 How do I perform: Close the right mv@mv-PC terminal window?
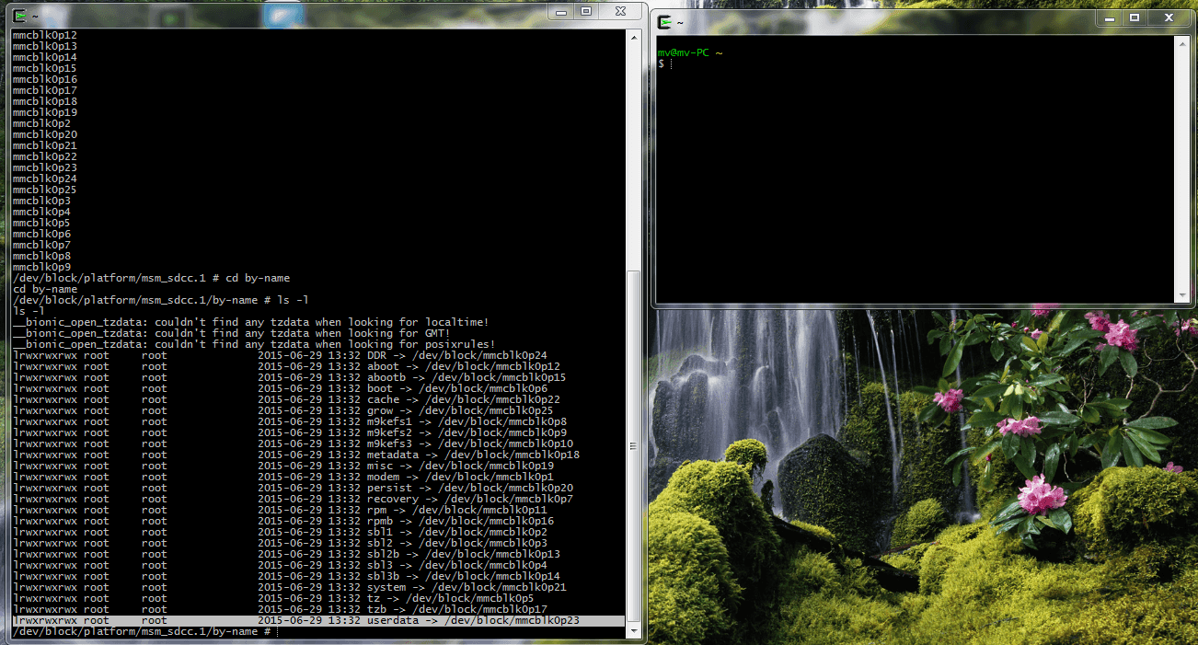pyautogui.click(x=1169, y=17)
